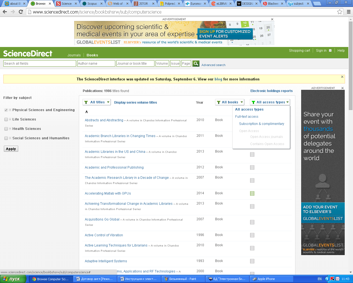
Task: Click access icon for Active Learning Techniques row
Action: [x=252, y=248]
